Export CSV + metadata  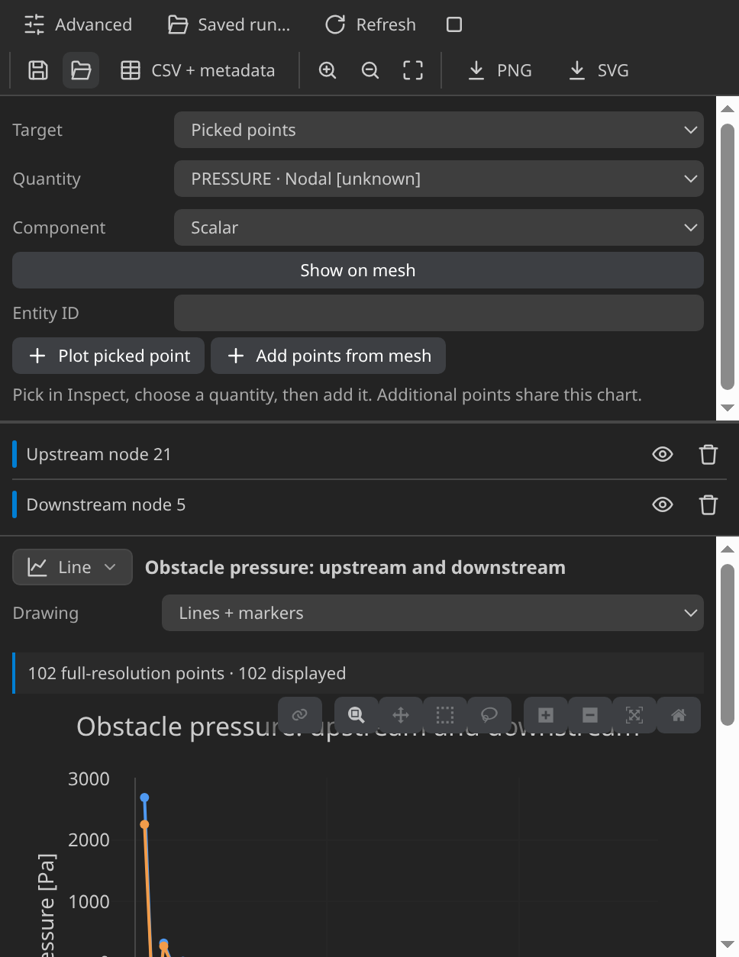coord(198,70)
